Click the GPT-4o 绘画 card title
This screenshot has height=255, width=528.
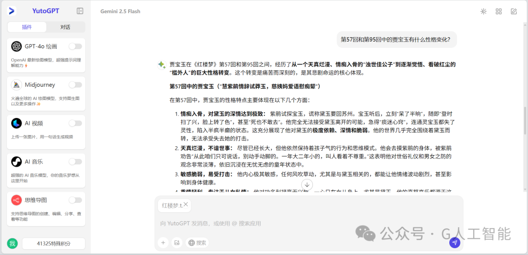[x=41, y=46]
